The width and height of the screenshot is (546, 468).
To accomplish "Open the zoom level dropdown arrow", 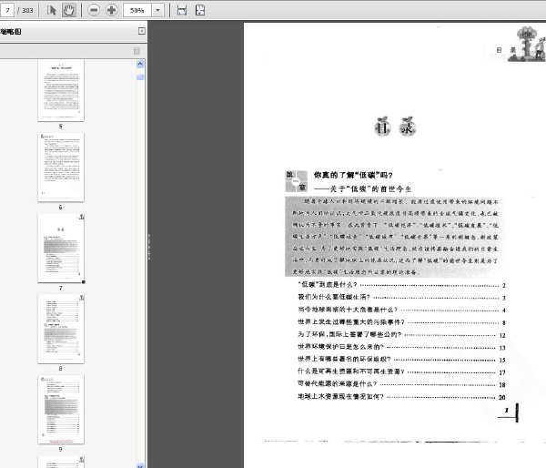I will click(x=157, y=10).
